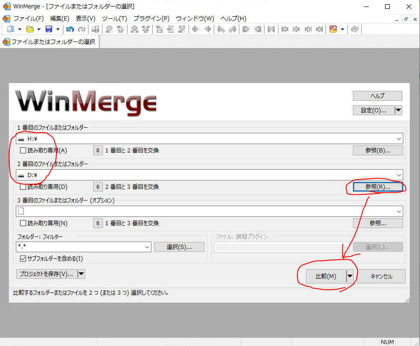Screen dimensions: 420x346
Task: Click the Previous Difference toolbar icon
Action: click(121, 29)
